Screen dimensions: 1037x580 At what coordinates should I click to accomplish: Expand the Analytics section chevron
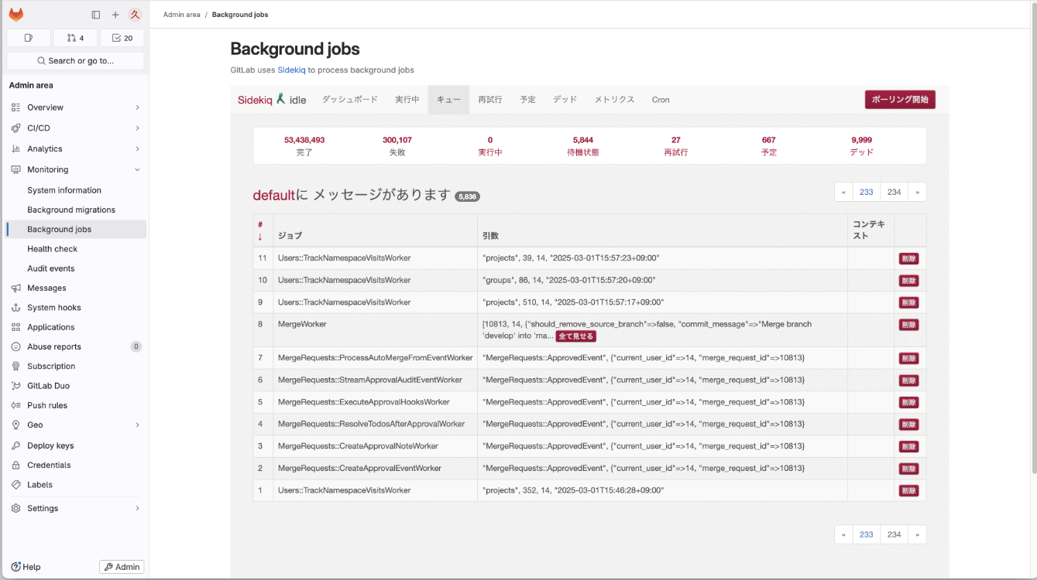click(137, 148)
